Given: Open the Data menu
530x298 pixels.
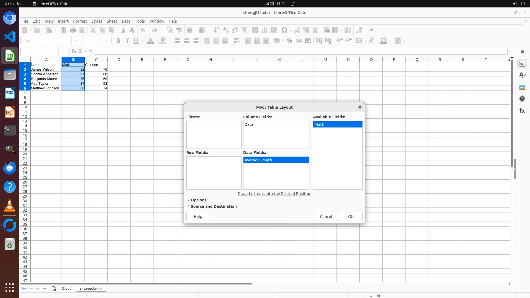Looking at the screenshot, I should [x=126, y=21].
